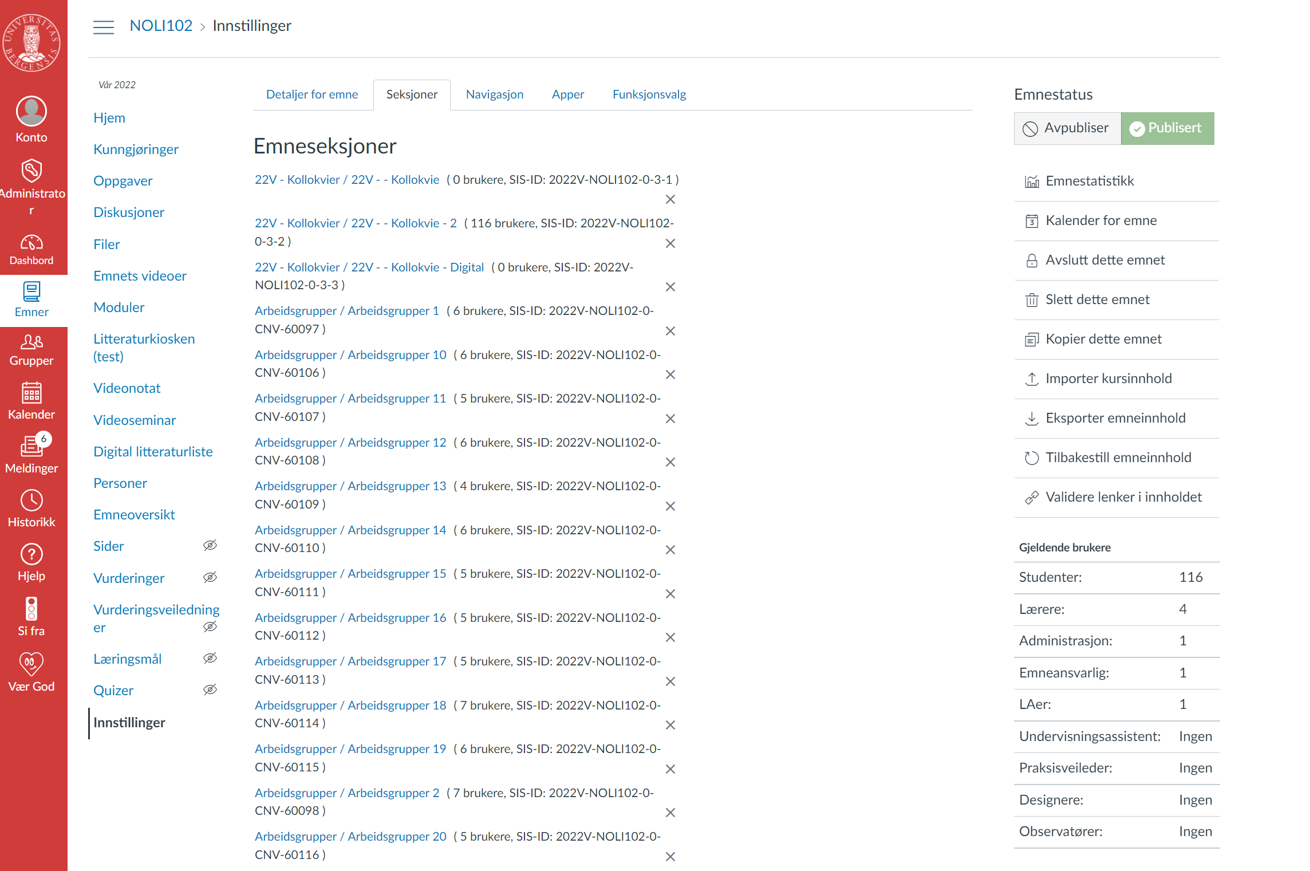This screenshot has height=871, width=1310.
Task: Open Litteraturkiosken (test) link
Action: 144,348
